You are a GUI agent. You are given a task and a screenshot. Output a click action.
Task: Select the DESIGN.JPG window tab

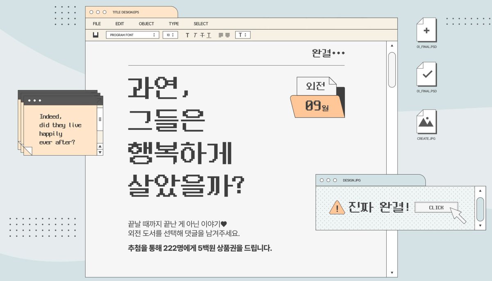(370, 180)
